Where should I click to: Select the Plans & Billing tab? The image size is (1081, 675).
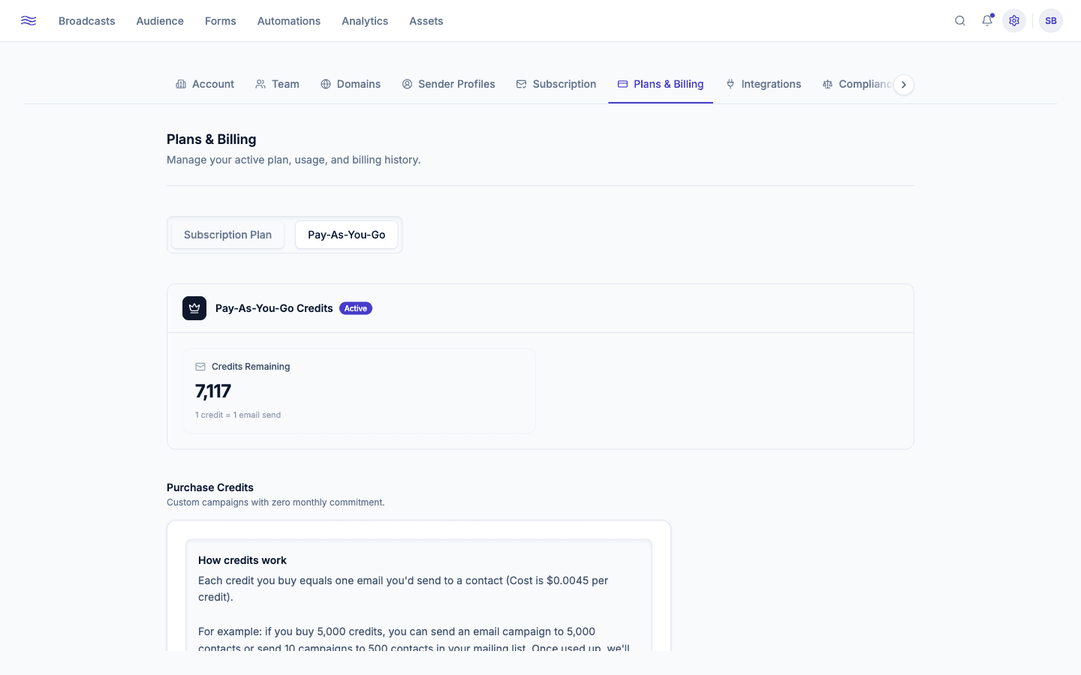(x=661, y=84)
